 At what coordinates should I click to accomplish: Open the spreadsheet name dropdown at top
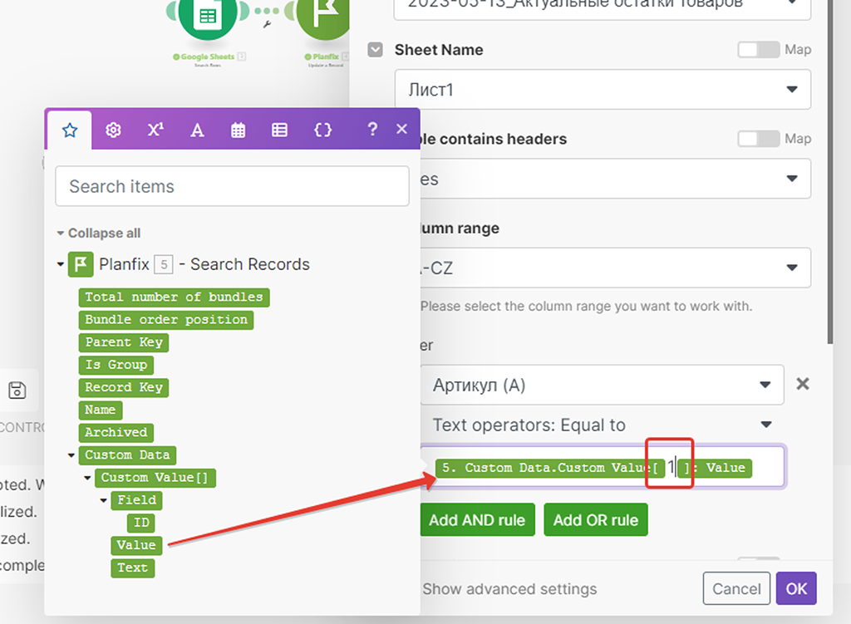click(603, 7)
